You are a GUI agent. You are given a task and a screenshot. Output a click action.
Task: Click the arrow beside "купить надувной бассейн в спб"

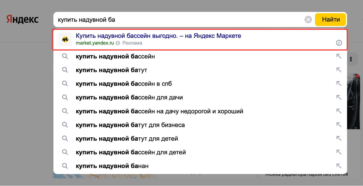[339, 83]
